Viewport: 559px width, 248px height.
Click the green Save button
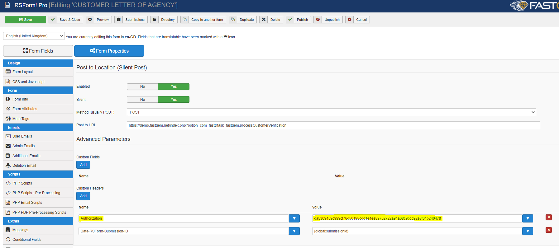(x=25, y=20)
